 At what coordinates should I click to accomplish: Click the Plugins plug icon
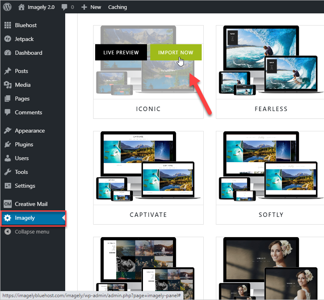pyautogui.click(x=8, y=144)
